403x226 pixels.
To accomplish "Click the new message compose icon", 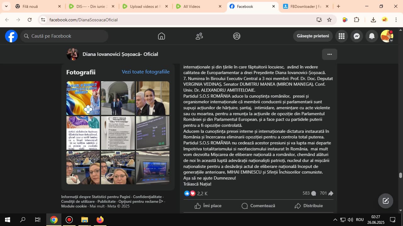I will [386, 201].
